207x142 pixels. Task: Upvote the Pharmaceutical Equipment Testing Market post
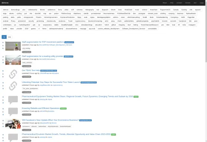click(x=3, y=97)
